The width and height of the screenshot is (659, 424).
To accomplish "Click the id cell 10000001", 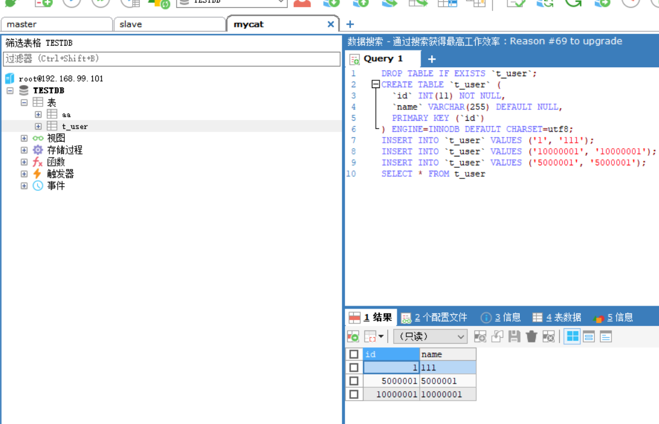I will coord(391,394).
